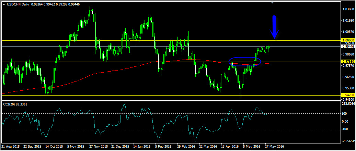Image resolution: width=356 pixels, height=151 pixels.
Task: Click the 21 Dec 2015 date label
Action: (x=120, y=147)
